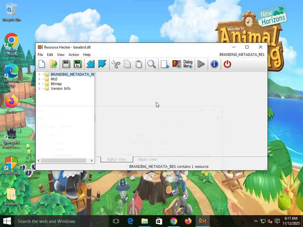Image resolution: width=303 pixels, height=227 pixels.
Task: Click the Recycle Bin desktop icon
Action: tap(12, 12)
